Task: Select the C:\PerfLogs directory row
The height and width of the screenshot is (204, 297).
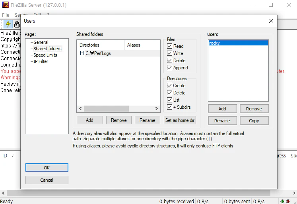Action: pyautogui.click(x=120, y=53)
